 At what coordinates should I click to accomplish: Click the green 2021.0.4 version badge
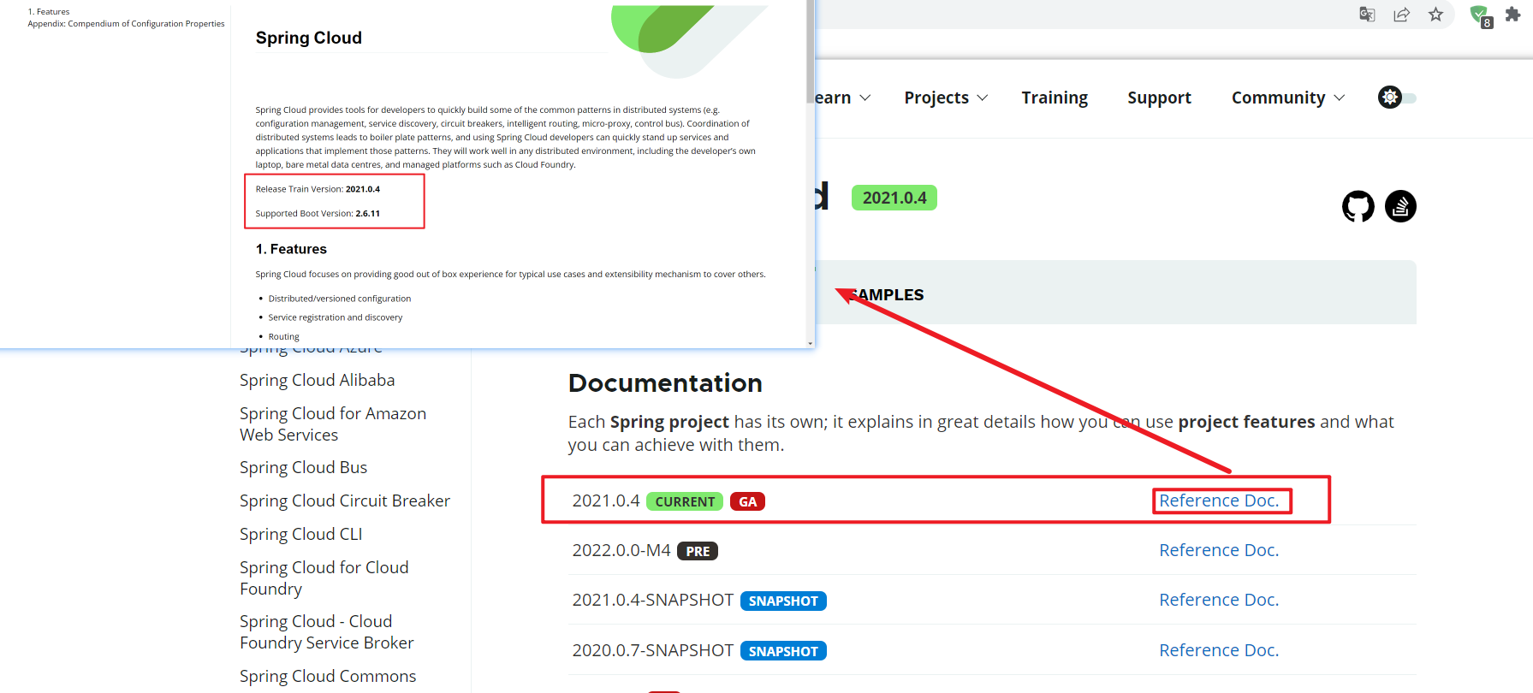click(x=894, y=198)
